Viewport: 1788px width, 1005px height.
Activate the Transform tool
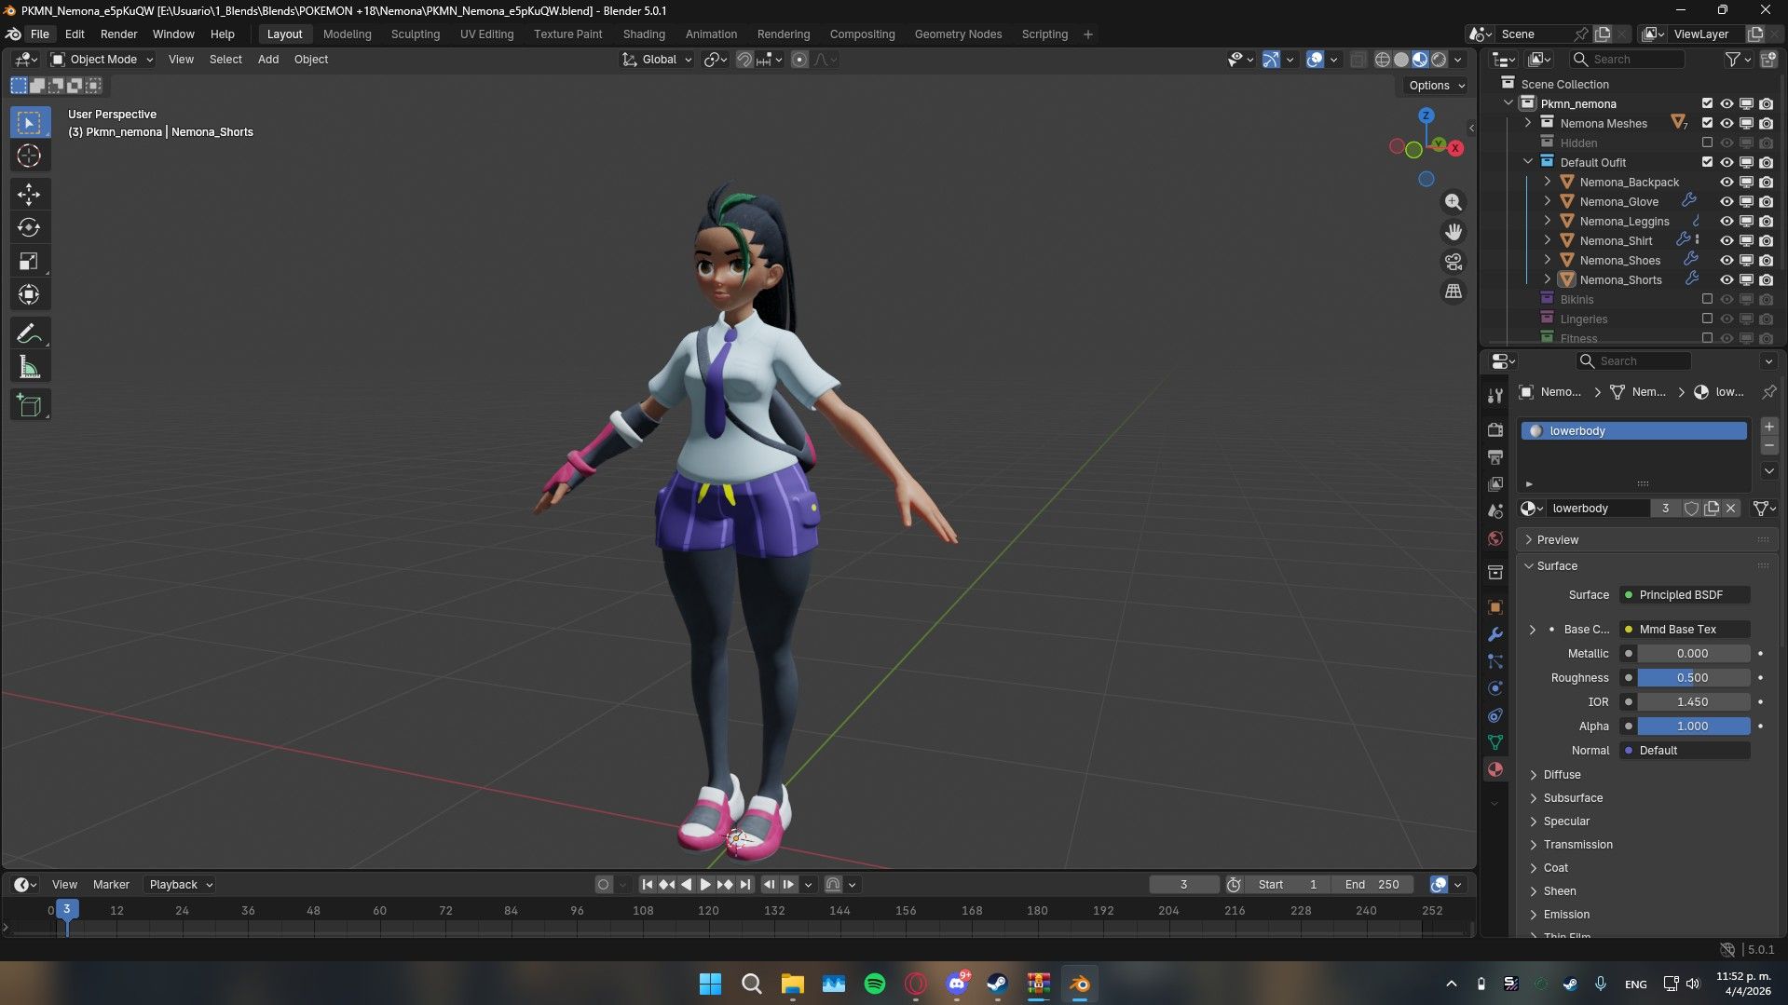click(29, 295)
